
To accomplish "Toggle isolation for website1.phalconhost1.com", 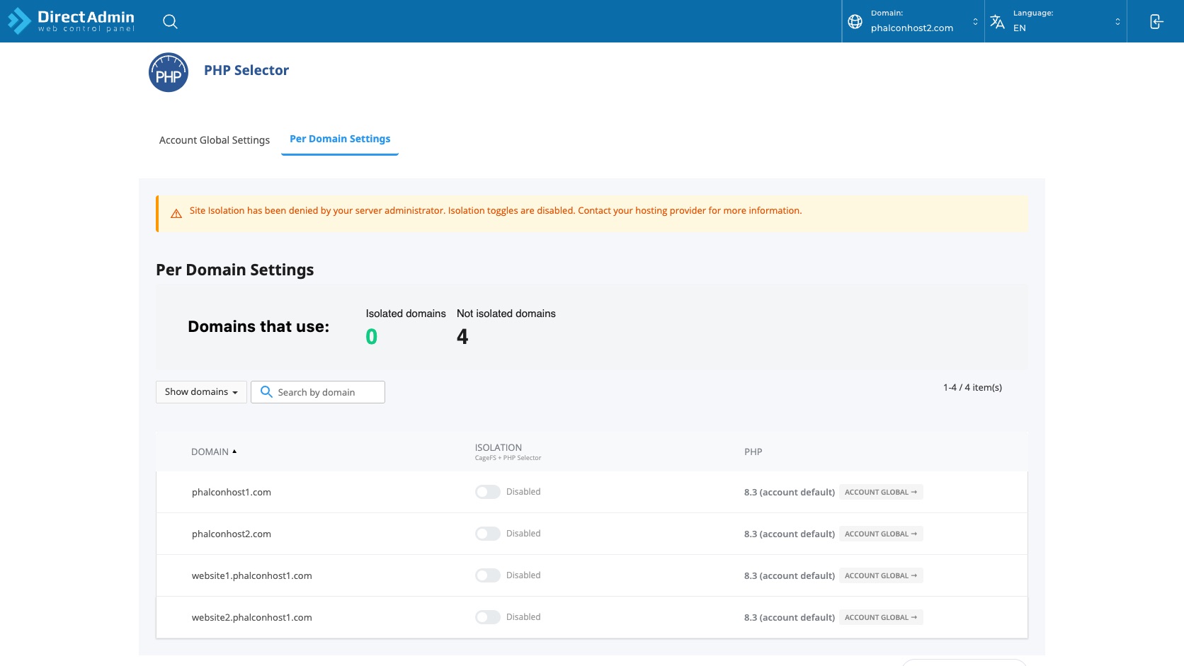I will [487, 575].
